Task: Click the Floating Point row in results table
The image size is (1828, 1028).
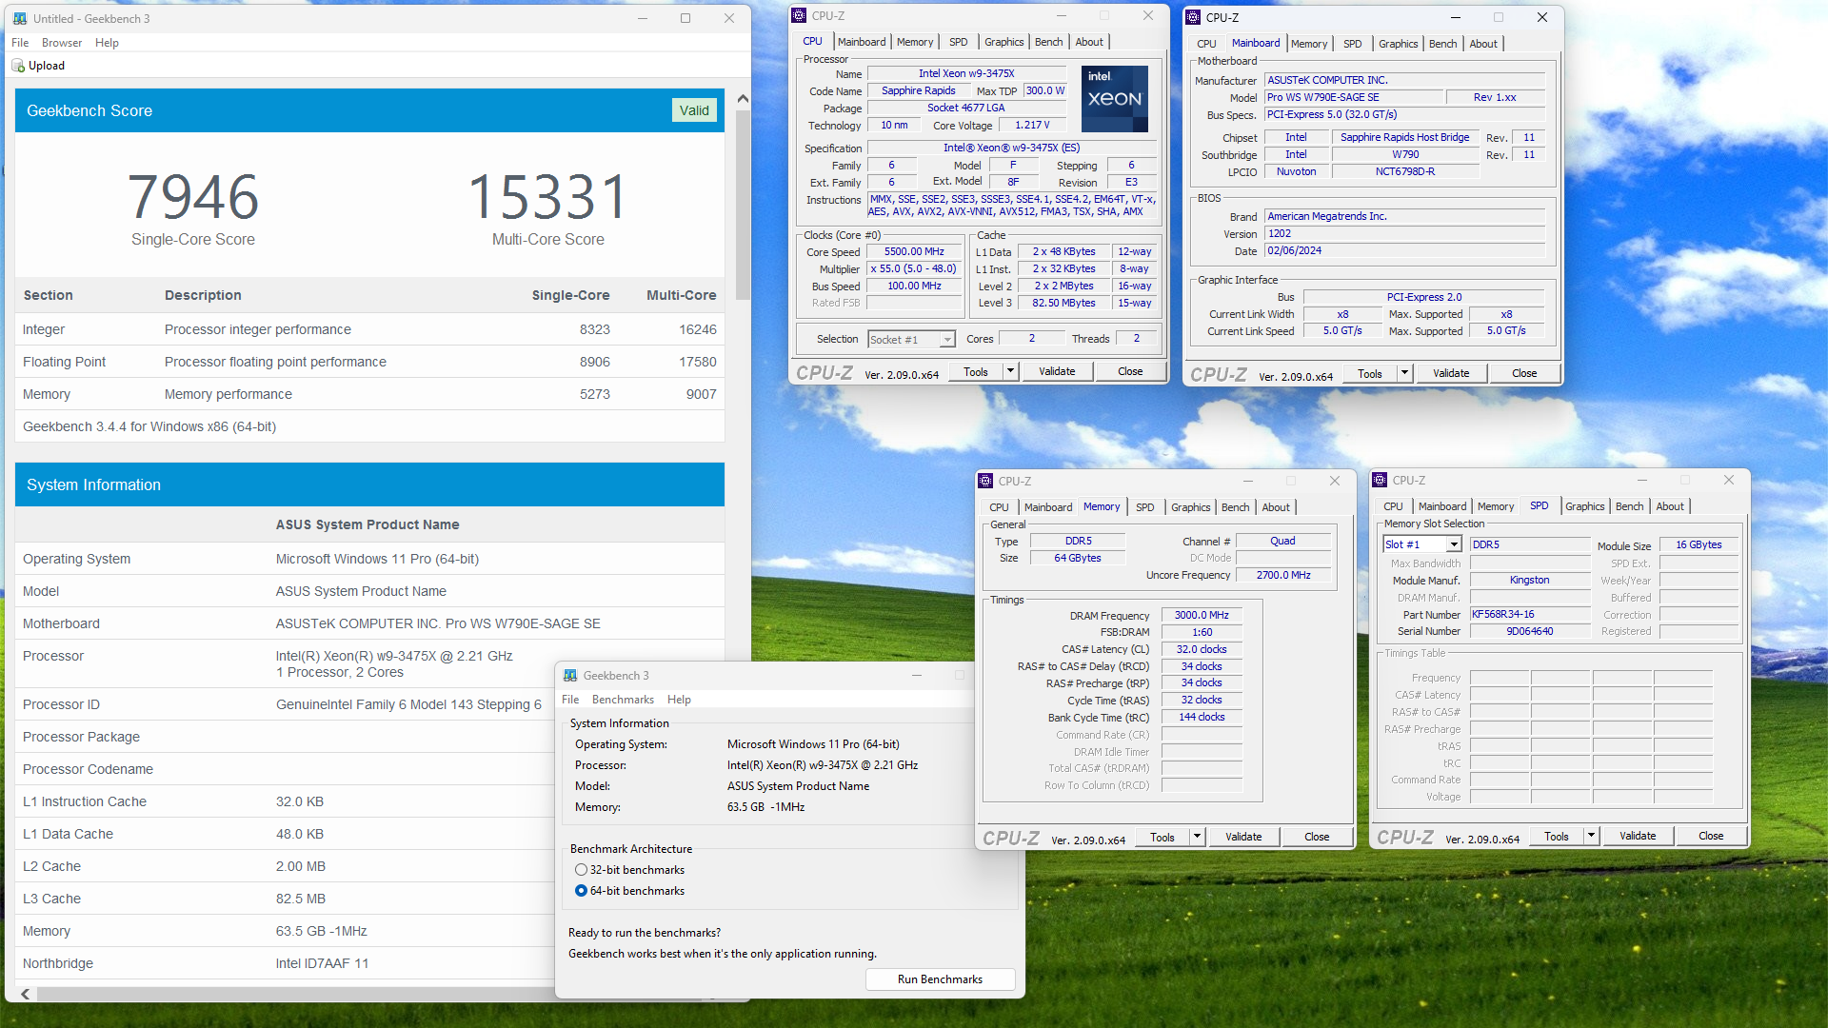Action: click(x=369, y=362)
